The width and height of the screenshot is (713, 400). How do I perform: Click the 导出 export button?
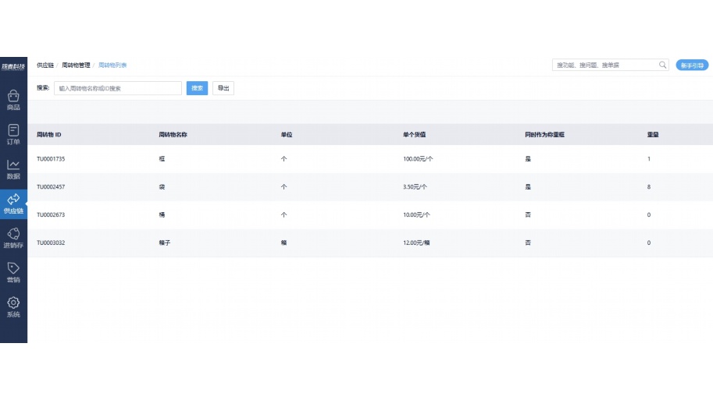(223, 88)
